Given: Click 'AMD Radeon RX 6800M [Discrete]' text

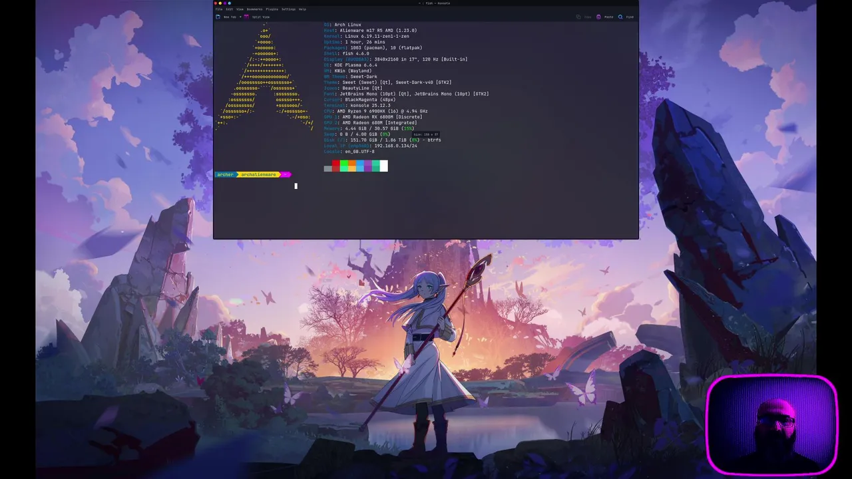Looking at the screenshot, I should 382,117.
